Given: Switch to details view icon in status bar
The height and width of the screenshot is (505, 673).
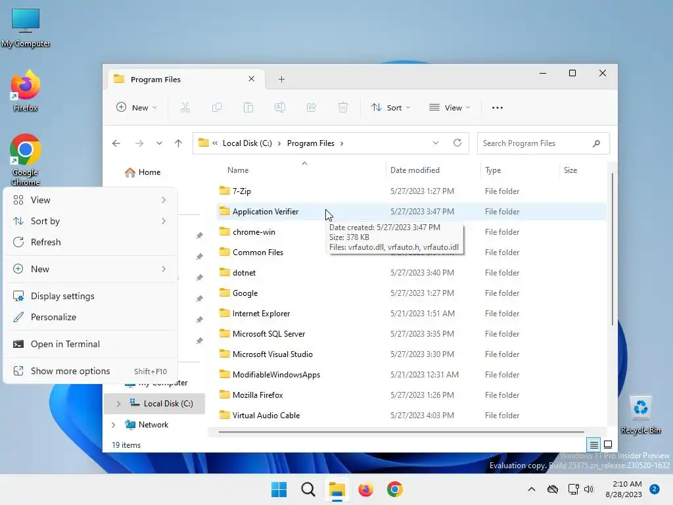Looking at the screenshot, I should point(593,445).
